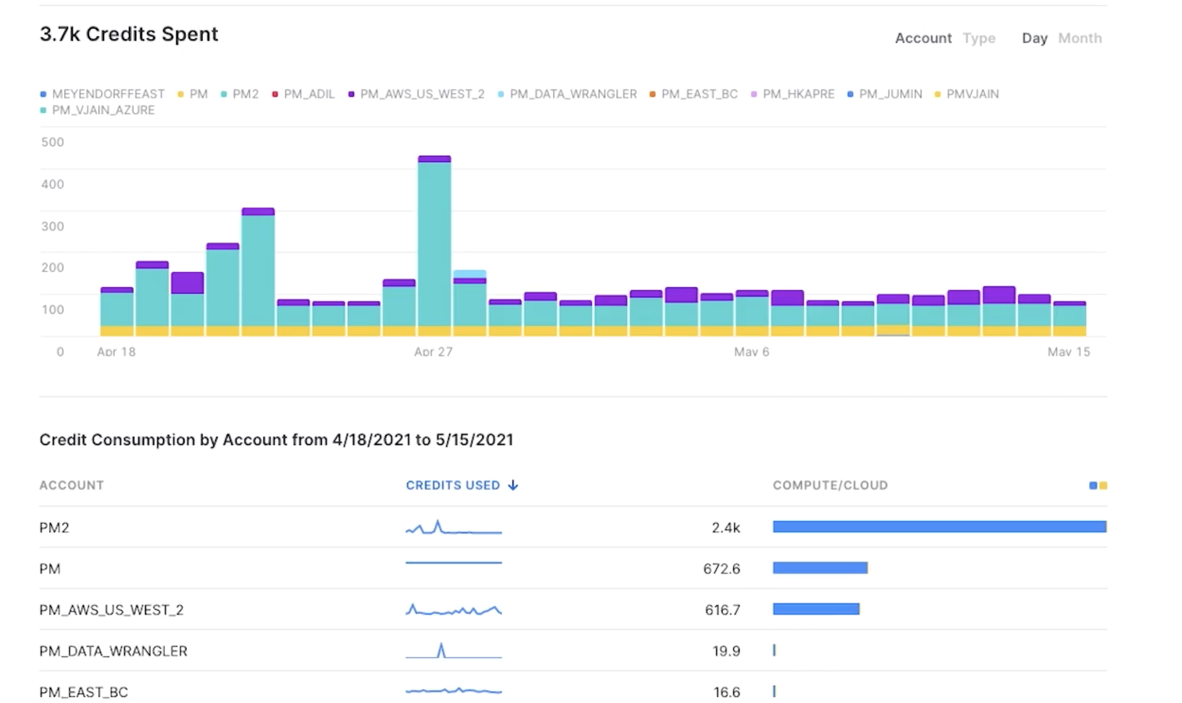Click the PM_AWS_US_WEST_2 sparkline

pos(453,610)
